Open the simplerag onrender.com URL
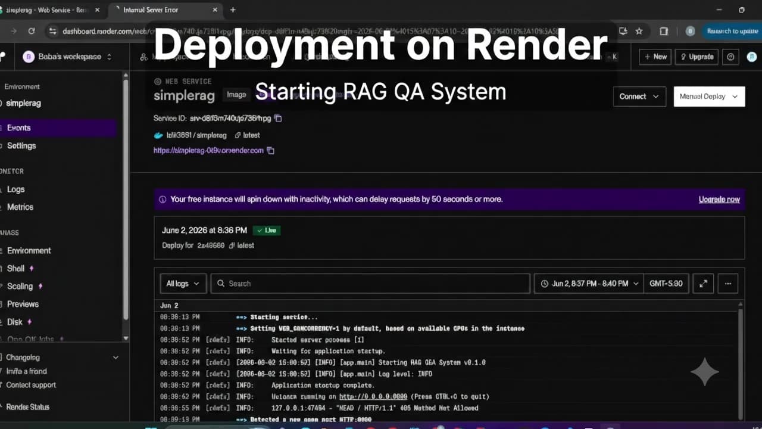The image size is (762, 429). click(x=208, y=151)
